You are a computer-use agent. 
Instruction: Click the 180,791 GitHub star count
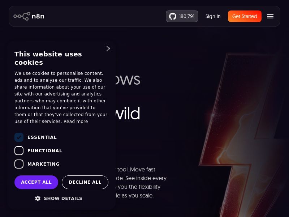tap(187, 16)
